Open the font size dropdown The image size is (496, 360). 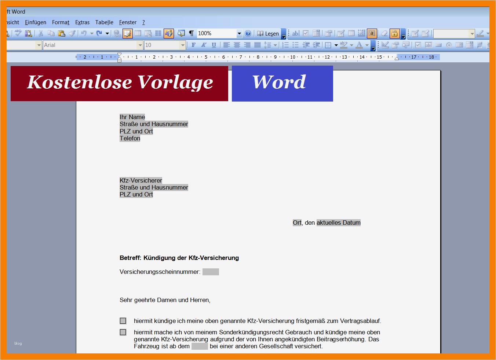[x=182, y=45]
